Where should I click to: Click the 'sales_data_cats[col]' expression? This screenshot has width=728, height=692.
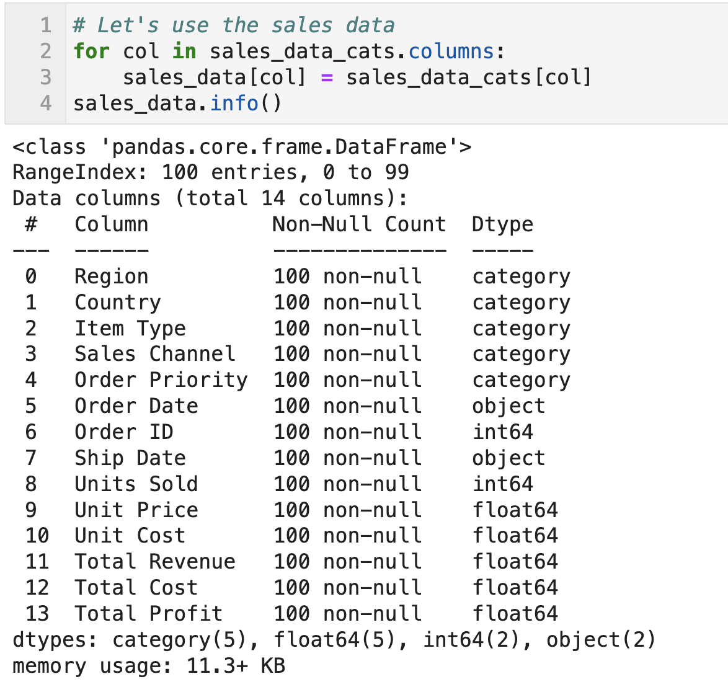pyautogui.click(x=468, y=78)
